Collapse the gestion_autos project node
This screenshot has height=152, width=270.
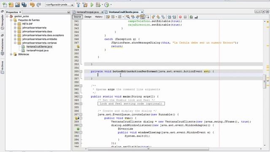click(x=7, y=16)
